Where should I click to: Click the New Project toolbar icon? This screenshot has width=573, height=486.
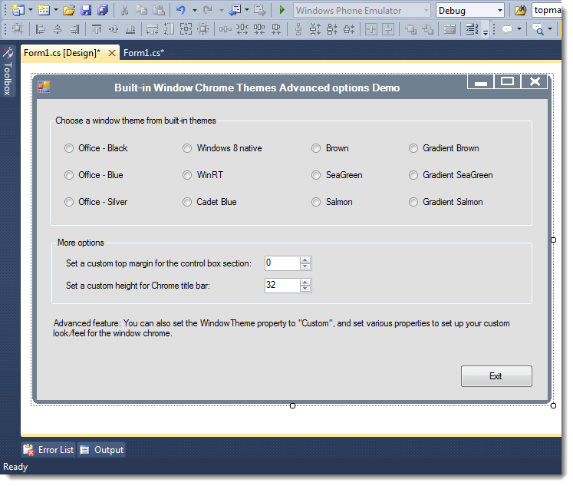click(x=17, y=10)
